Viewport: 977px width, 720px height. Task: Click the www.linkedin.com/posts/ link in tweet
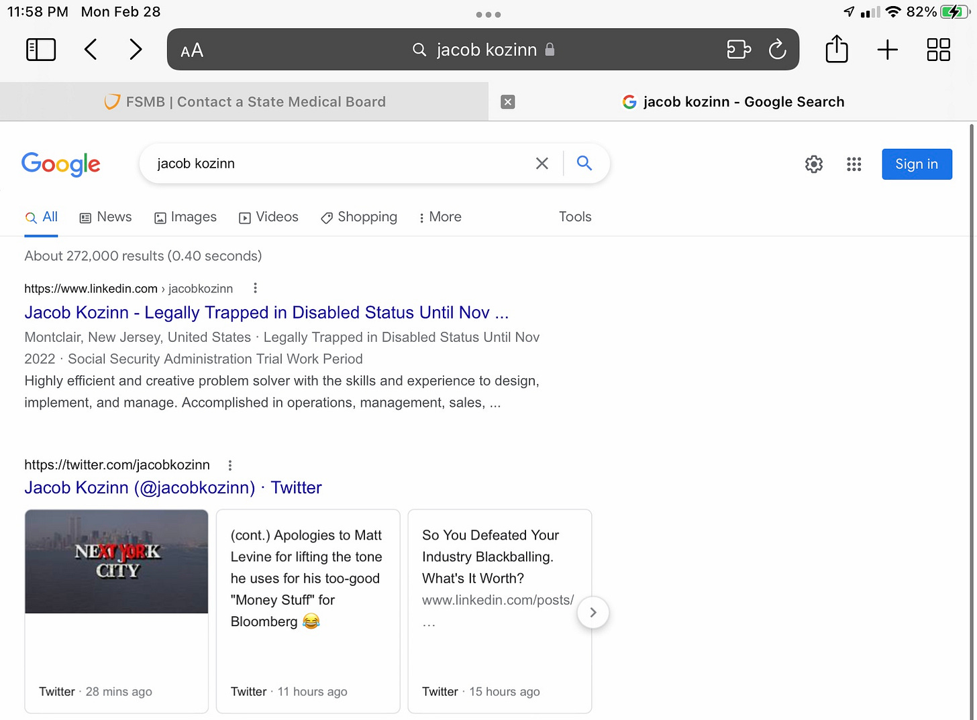498,600
